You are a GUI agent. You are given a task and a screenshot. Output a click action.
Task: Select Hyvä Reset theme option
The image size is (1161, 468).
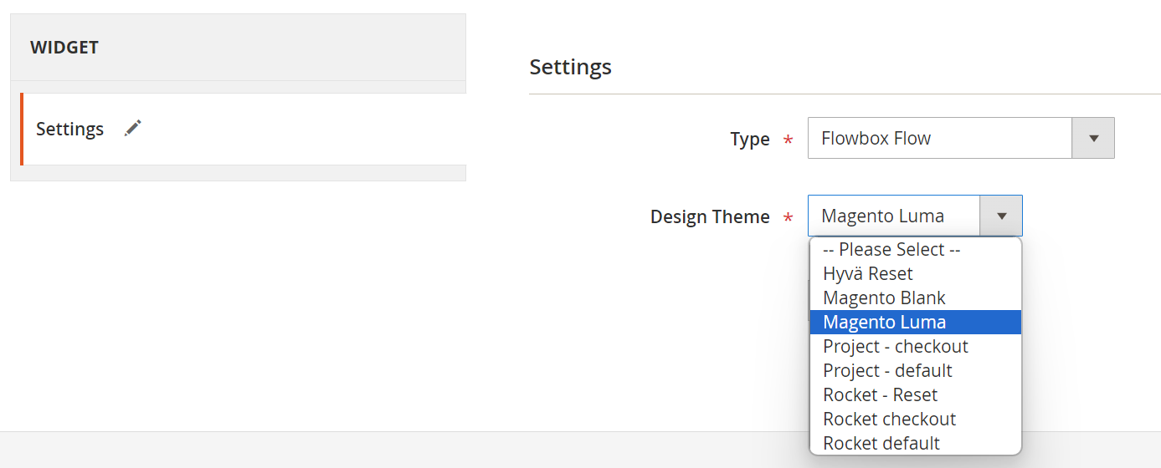coord(868,274)
